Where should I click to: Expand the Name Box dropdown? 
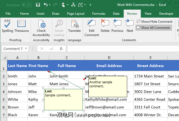coord(26,49)
